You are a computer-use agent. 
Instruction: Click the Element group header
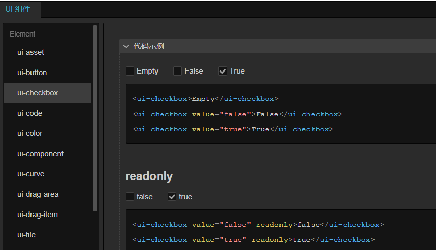pyautogui.click(x=22, y=34)
